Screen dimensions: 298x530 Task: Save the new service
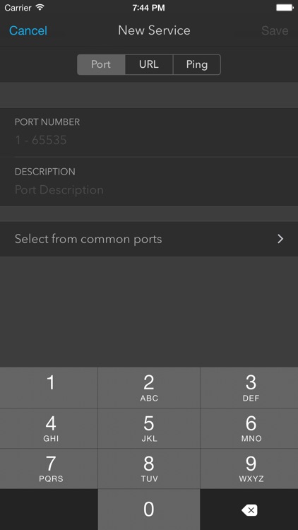click(275, 31)
